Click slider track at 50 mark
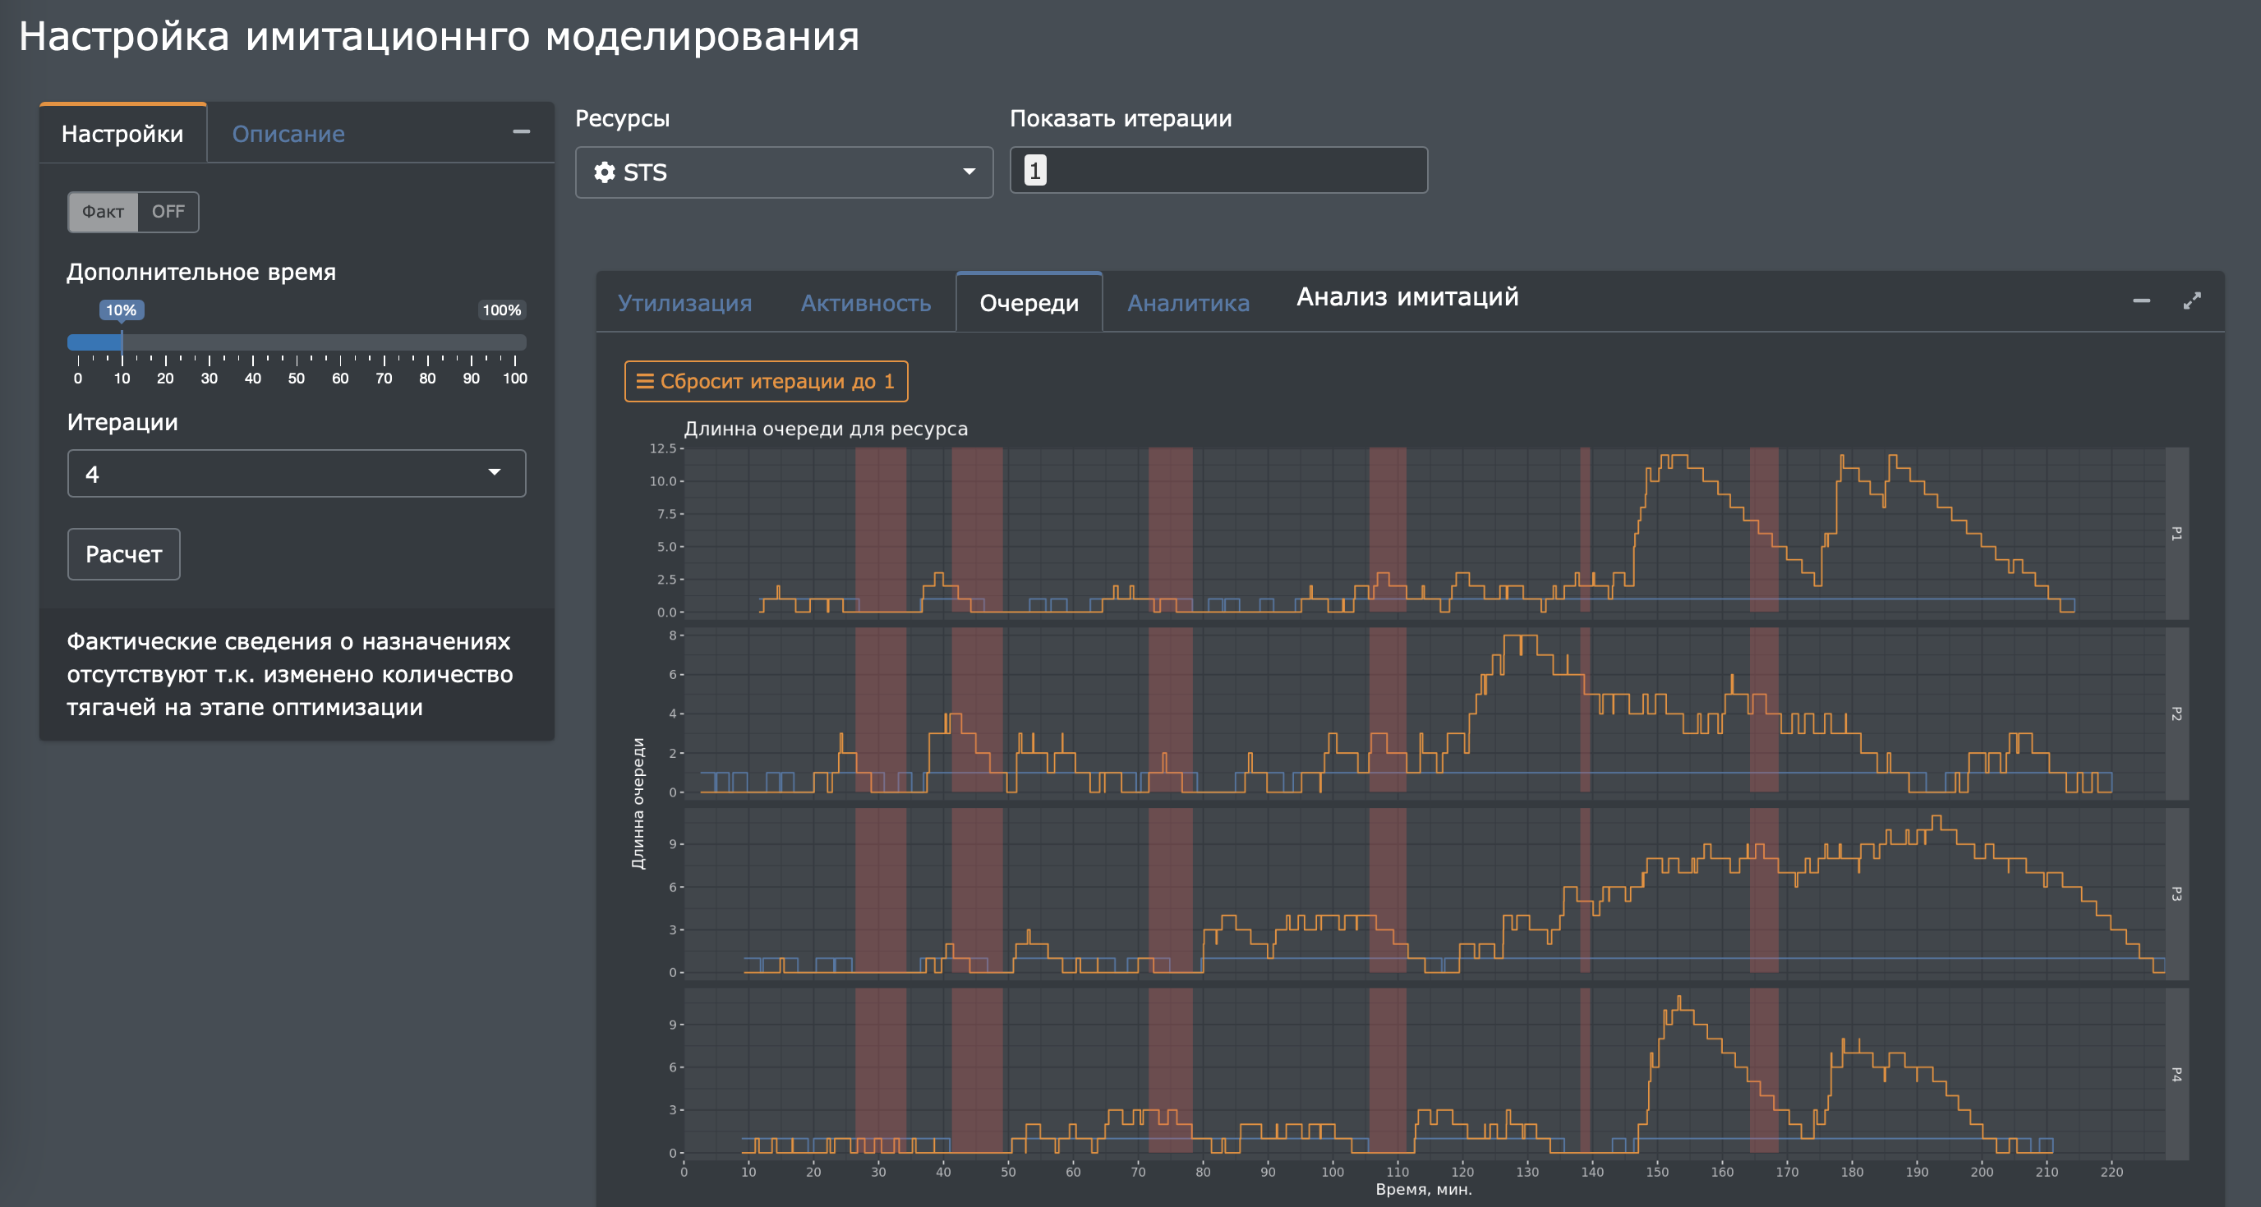 [x=297, y=342]
